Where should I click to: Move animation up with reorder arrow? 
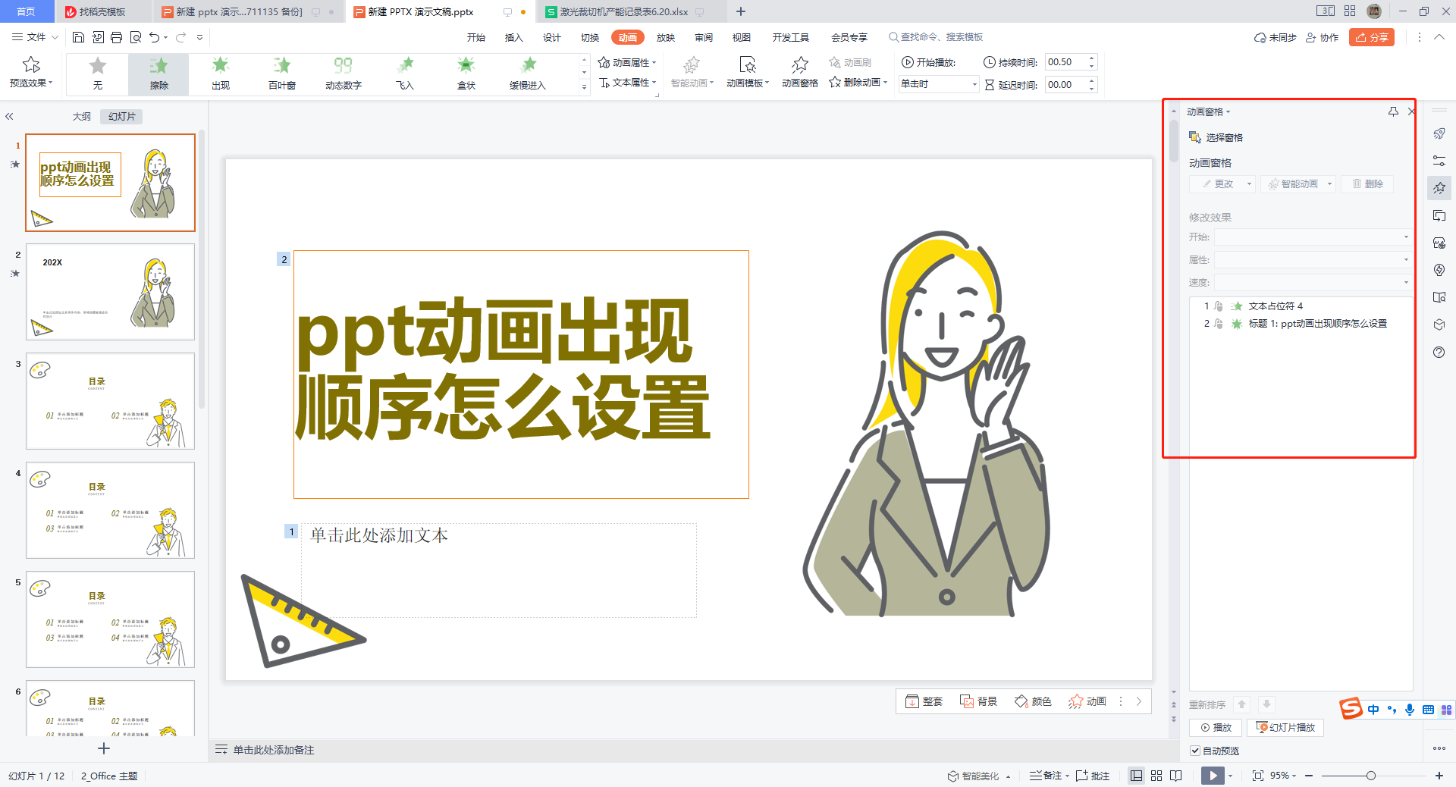click(1241, 704)
